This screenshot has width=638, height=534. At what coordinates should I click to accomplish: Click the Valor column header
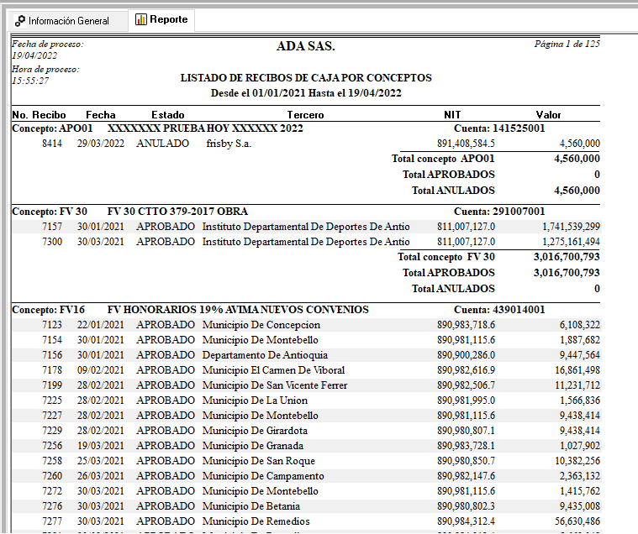pos(548,114)
